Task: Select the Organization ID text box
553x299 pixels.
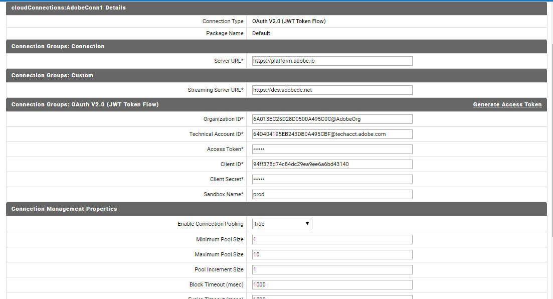Action: (x=332, y=119)
